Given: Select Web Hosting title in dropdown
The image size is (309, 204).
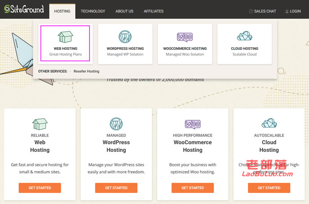Looking at the screenshot, I should pos(66,49).
